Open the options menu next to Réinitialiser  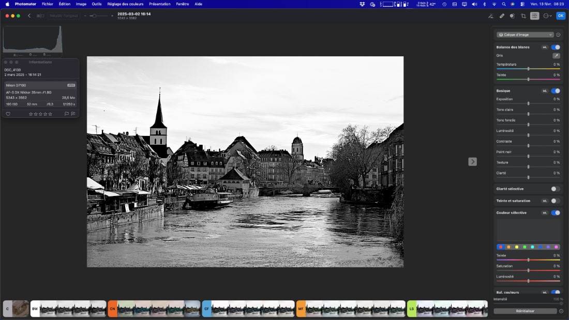coord(561,311)
